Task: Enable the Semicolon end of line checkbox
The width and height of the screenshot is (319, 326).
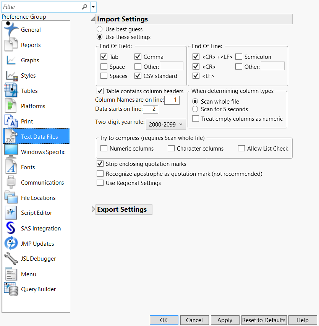Action: [239, 57]
